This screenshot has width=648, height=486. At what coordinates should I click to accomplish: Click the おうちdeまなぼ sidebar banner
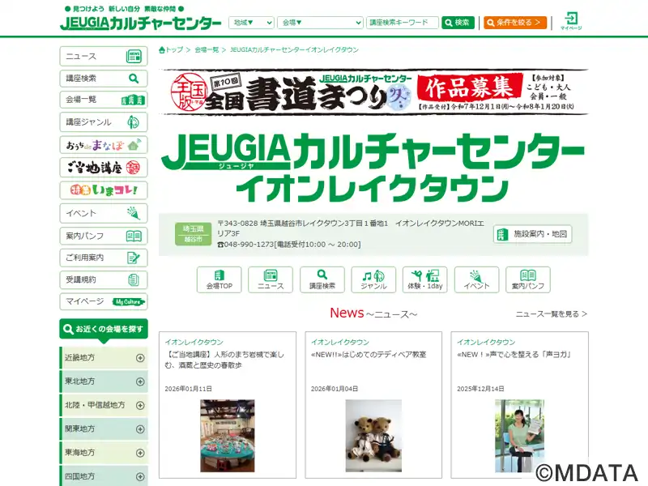pyautogui.click(x=104, y=145)
